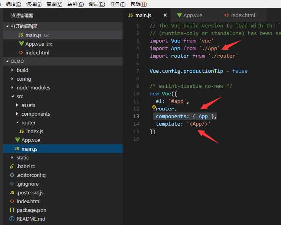Click the git icon beside .gitignore
The image size is (281, 225).
[x=12, y=184]
